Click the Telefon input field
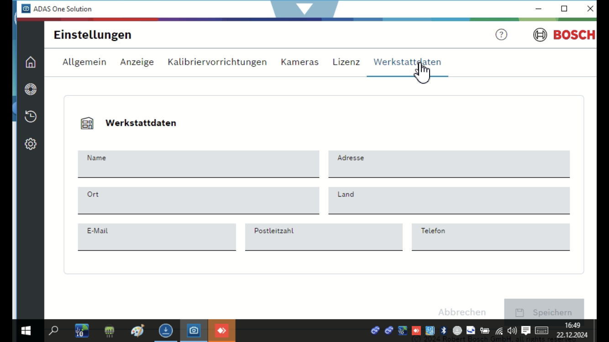This screenshot has height=342, width=609. [491, 237]
